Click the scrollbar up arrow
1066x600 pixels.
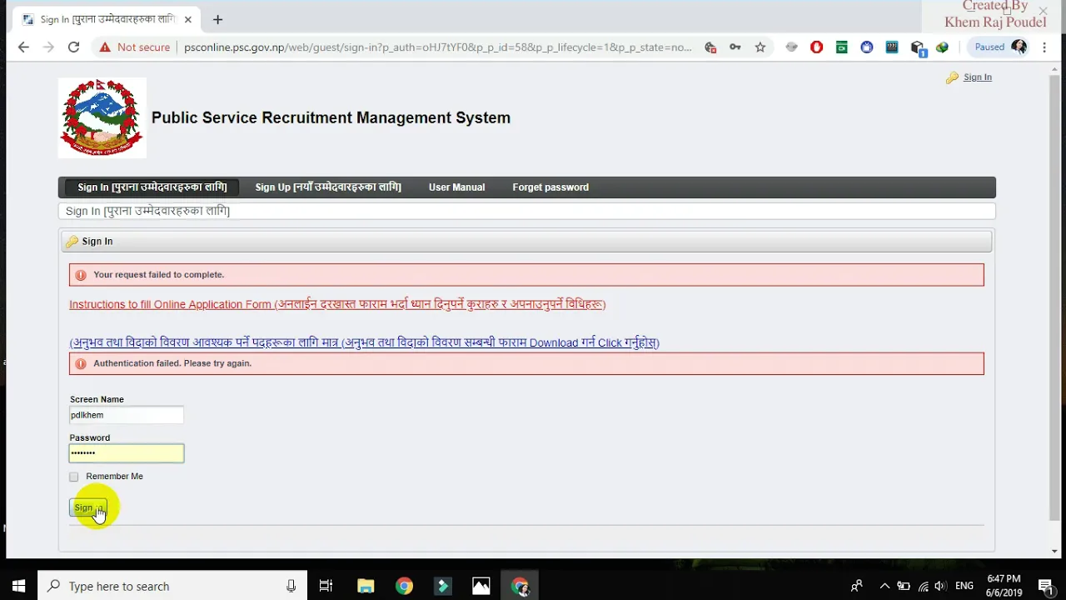1055,69
